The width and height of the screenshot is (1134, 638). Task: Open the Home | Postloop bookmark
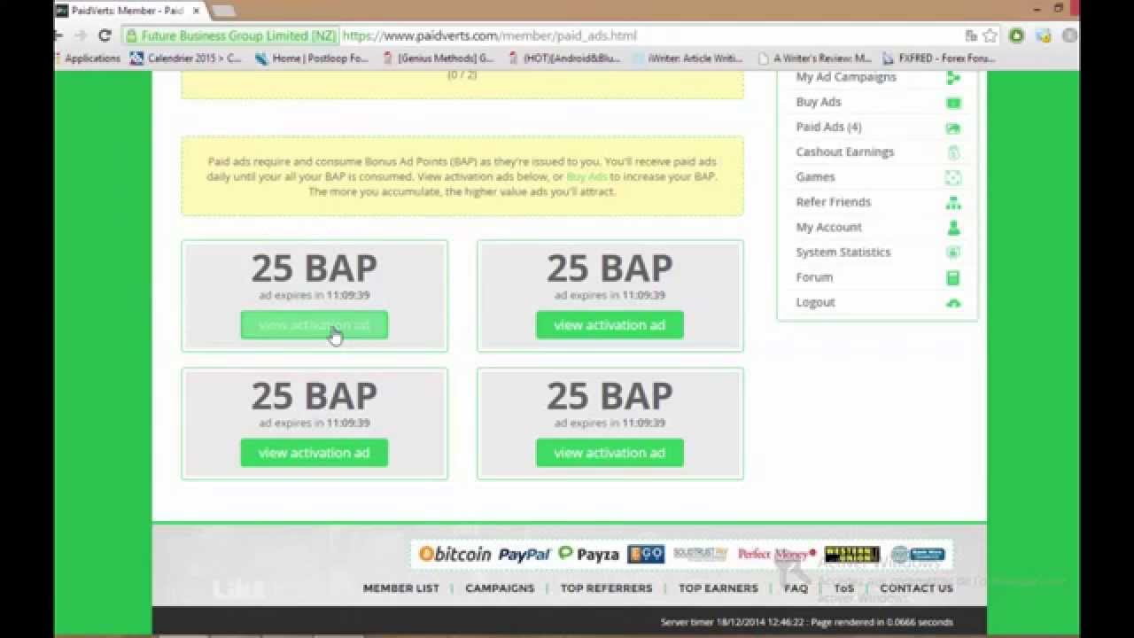click(311, 58)
